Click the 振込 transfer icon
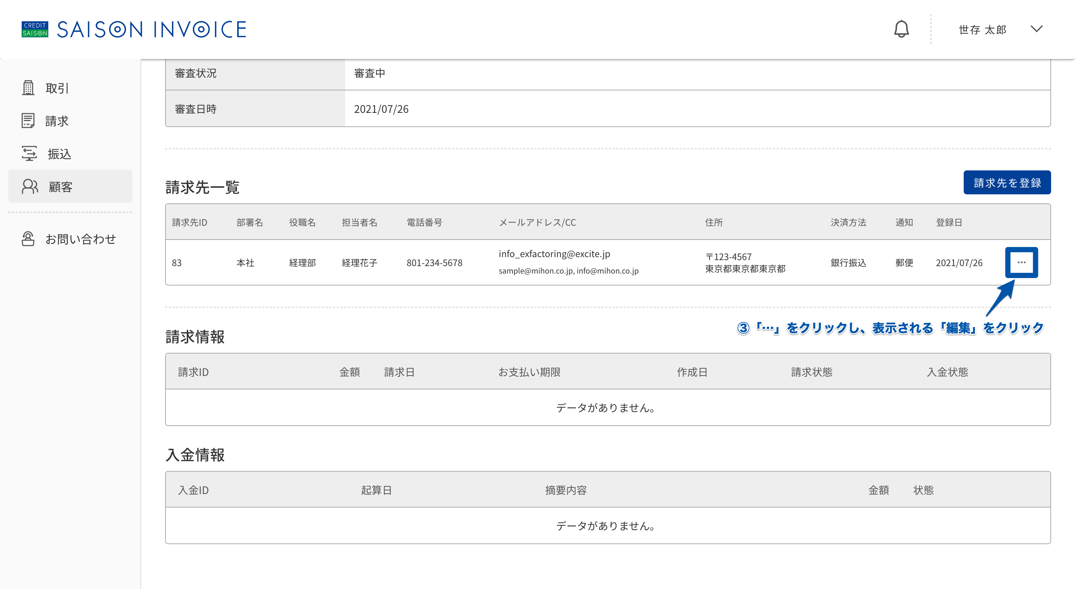 pos(29,154)
